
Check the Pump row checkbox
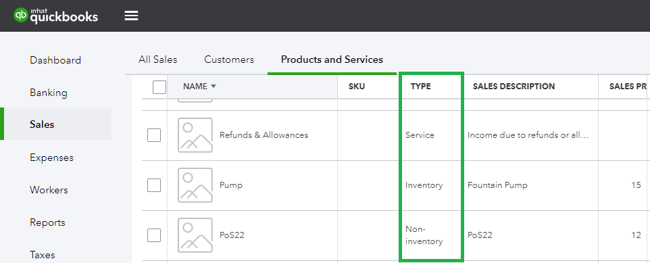point(154,185)
